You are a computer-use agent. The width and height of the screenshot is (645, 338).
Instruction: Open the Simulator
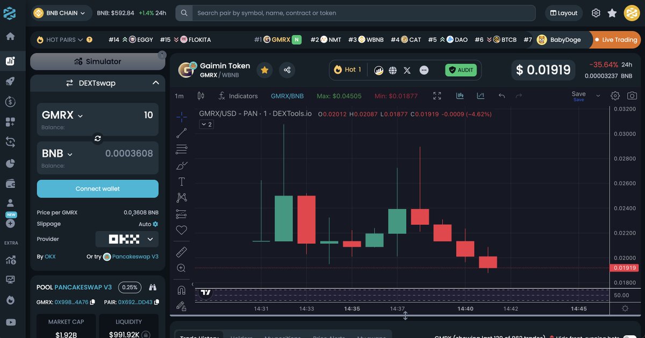[98, 62]
